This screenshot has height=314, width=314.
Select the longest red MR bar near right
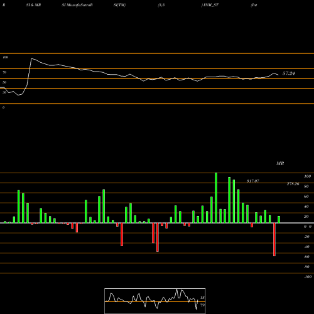(274, 239)
